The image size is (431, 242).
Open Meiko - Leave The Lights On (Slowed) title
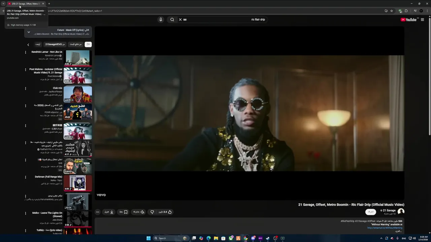click(47, 214)
